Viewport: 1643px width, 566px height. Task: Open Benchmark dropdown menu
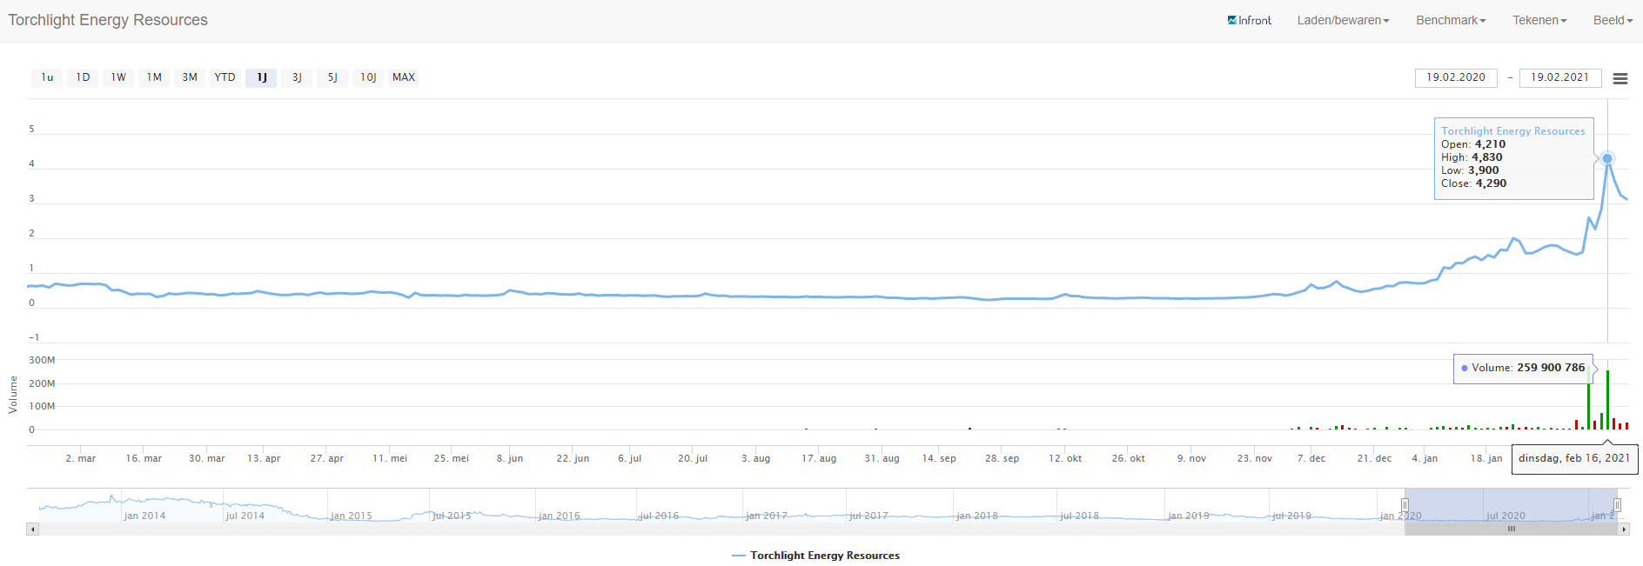click(x=1451, y=20)
